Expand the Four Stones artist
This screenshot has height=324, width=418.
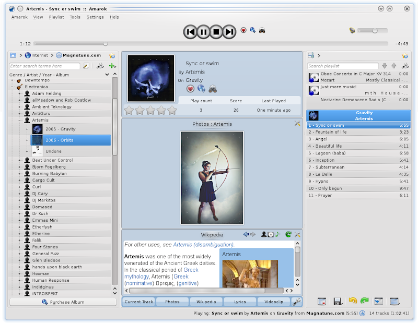click(19, 247)
